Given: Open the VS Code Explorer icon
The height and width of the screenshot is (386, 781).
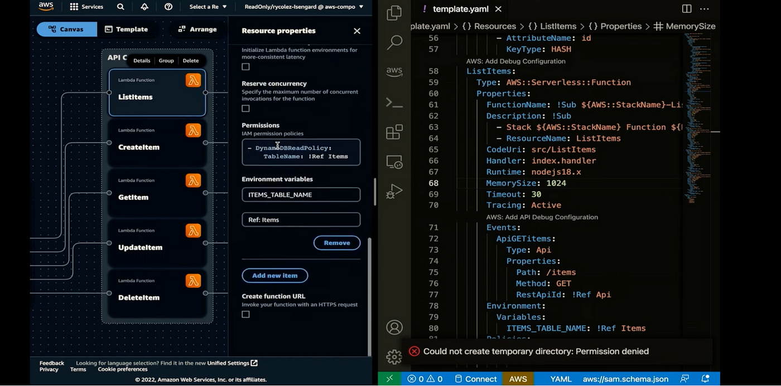Looking at the screenshot, I should pyautogui.click(x=394, y=12).
